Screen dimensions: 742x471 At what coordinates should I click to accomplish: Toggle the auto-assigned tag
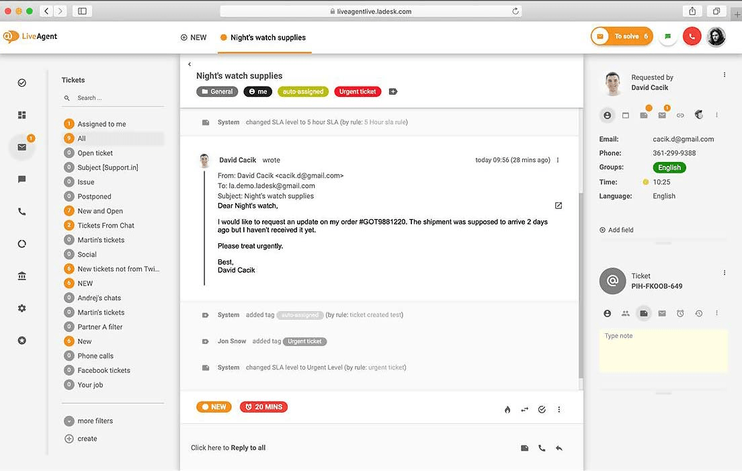pos(302,91)
